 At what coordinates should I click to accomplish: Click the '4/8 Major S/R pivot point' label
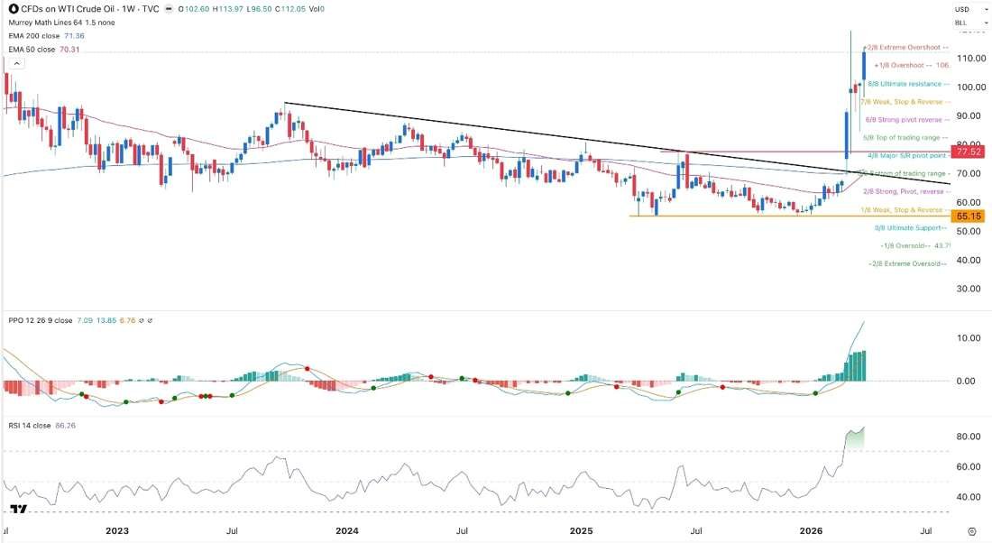[907, 155]
